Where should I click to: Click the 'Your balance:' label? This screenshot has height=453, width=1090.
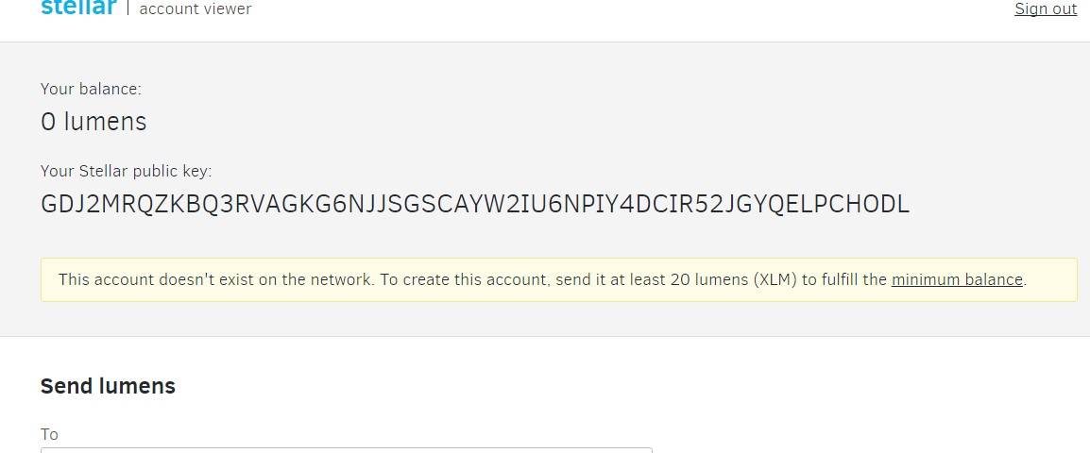(x=91, y=89)
